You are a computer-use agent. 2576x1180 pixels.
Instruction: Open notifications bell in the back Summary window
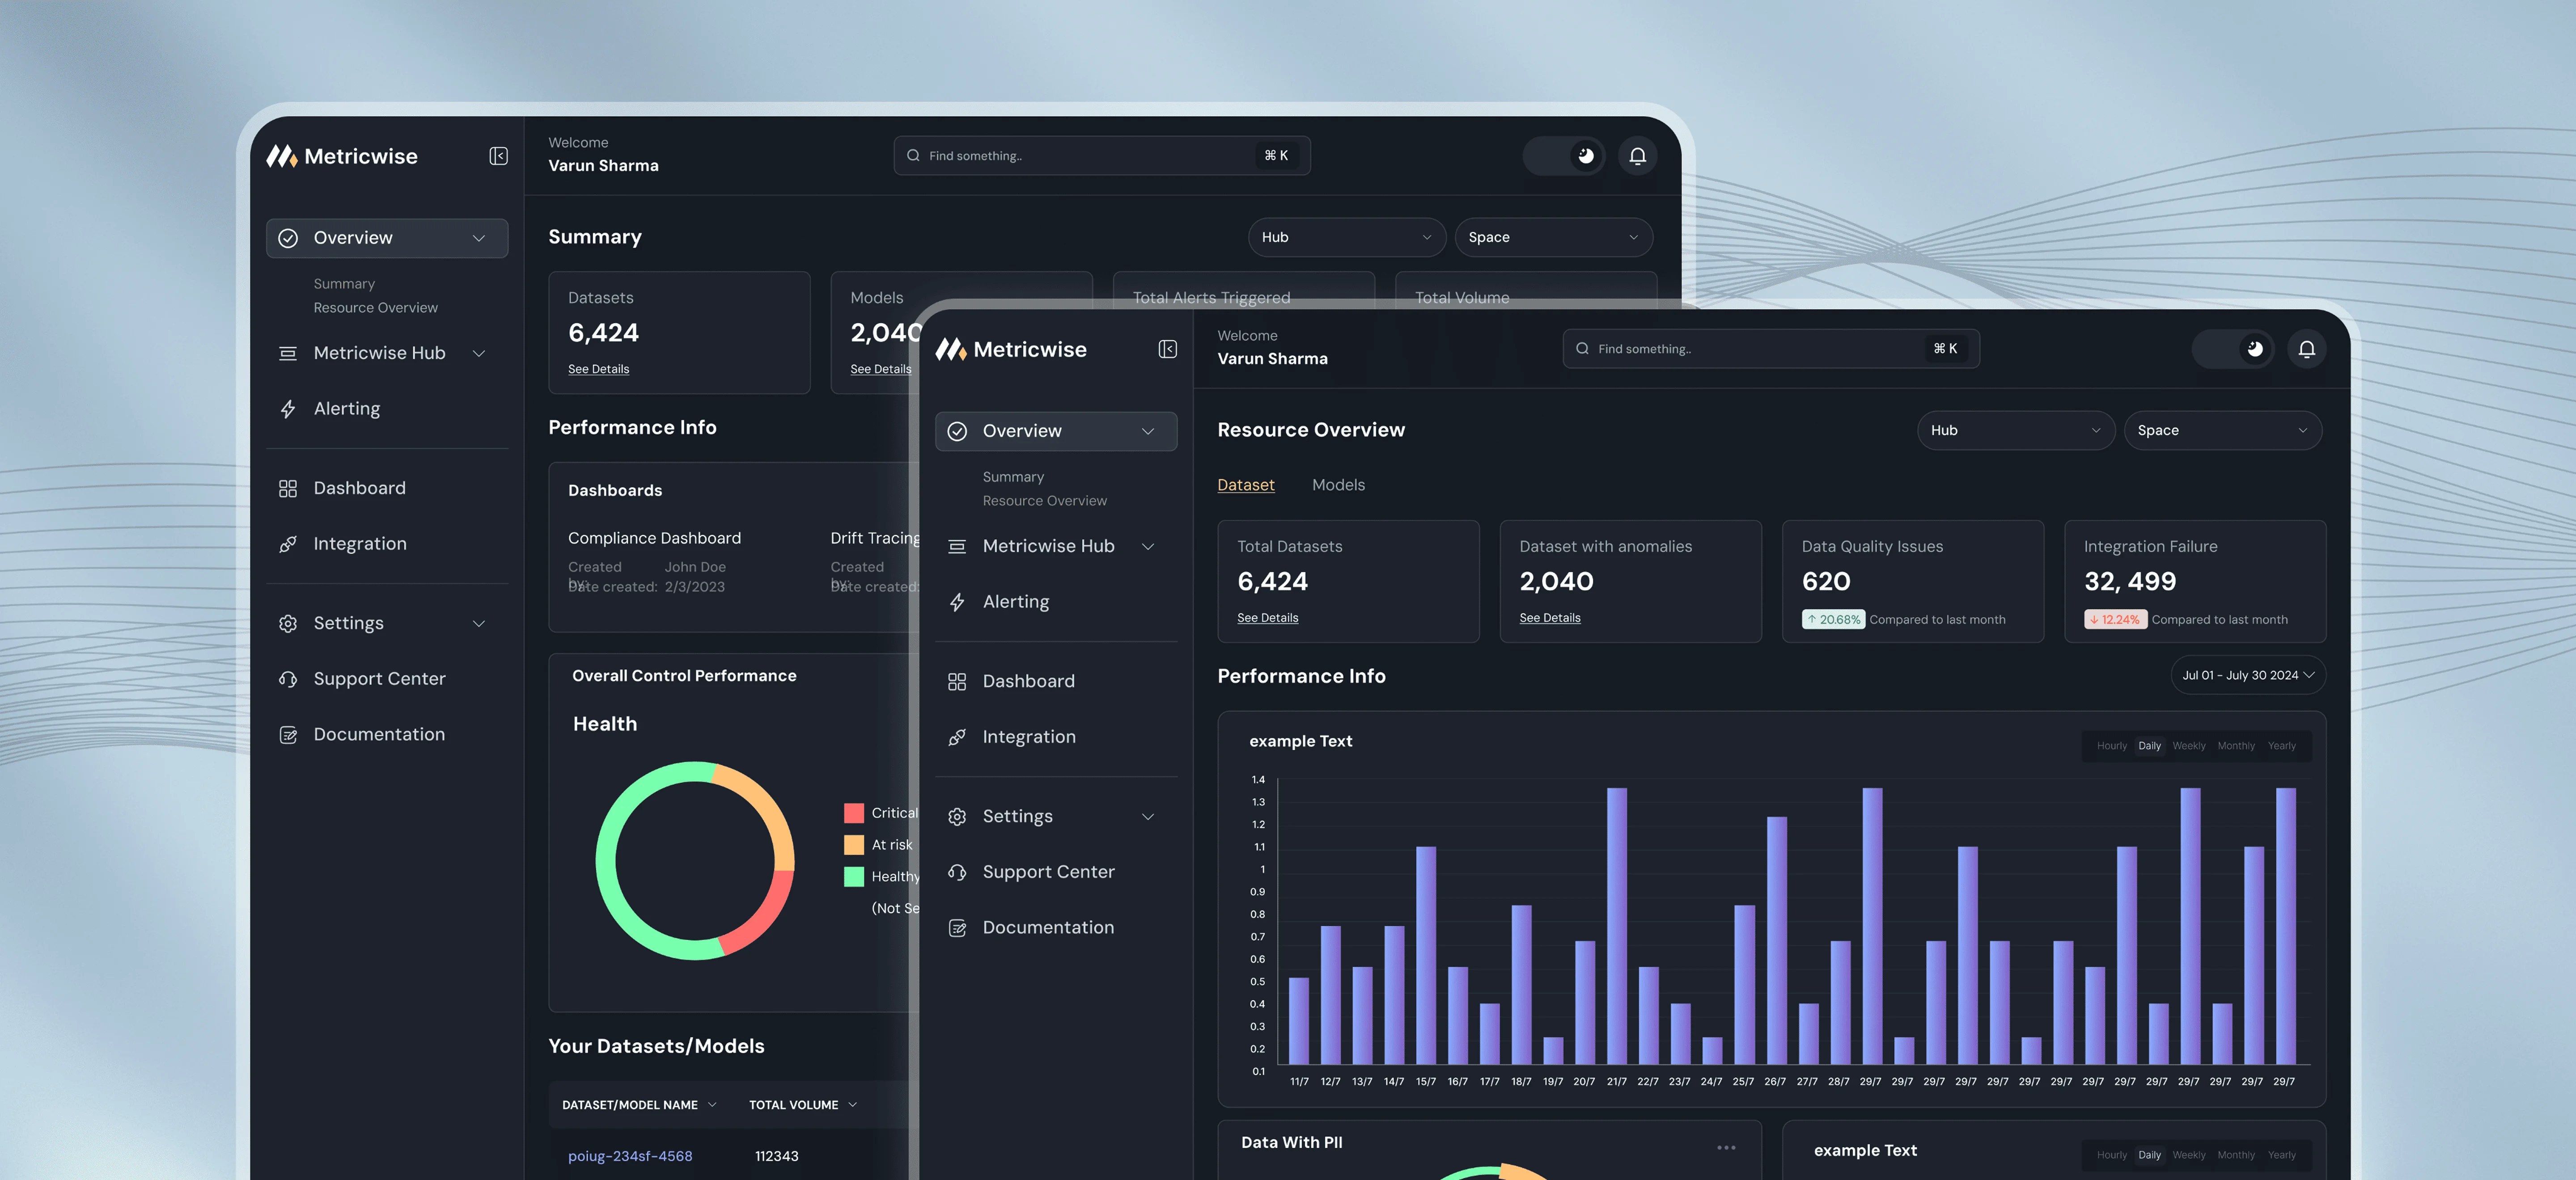pyautogui.click(x=1637, y=156)
